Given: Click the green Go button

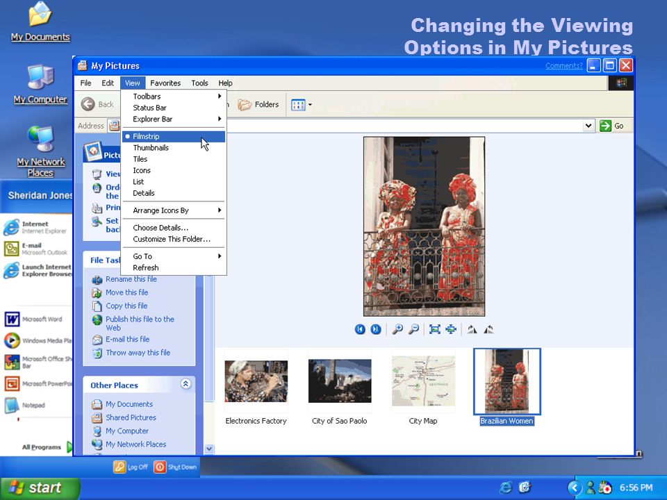Looking at the screenshot, I should point(611,126).
